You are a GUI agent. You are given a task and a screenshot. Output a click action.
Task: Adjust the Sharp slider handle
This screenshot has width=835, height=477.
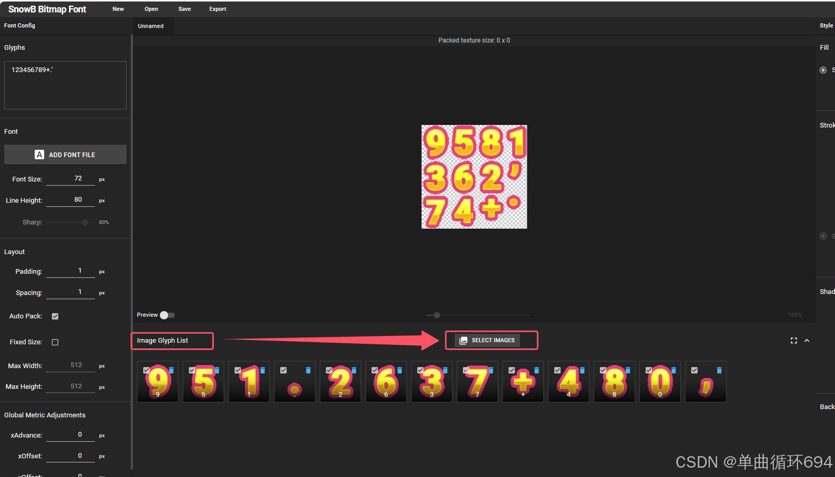click(85, 222)
